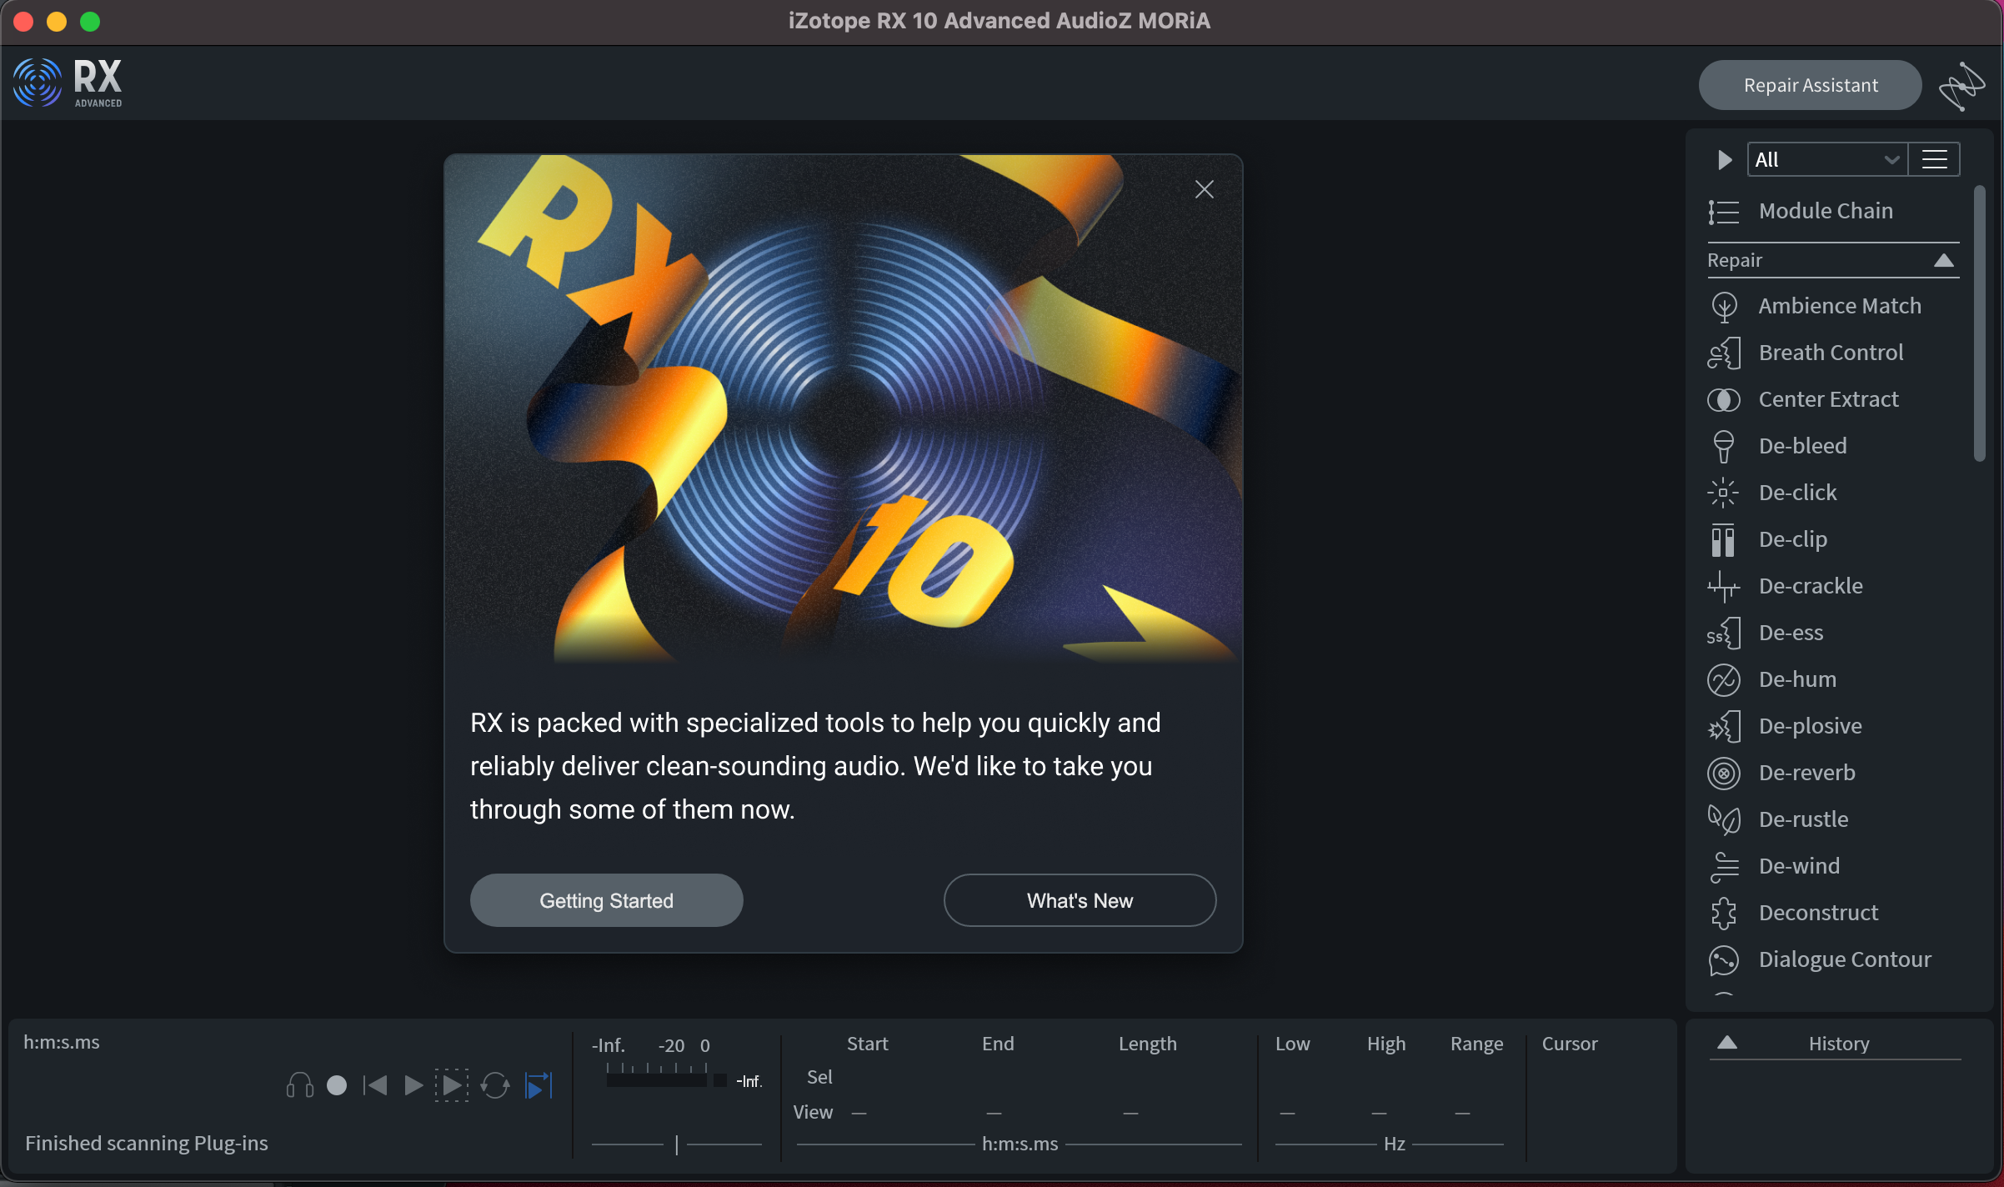Click the Getting Started button
Image resolution: width=2004 pixels, height=1187 pixels.
coord(606,900)
